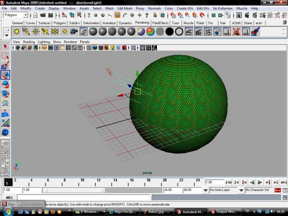
Task: Toggle the snap to points magnet
Action: click(188, 15)
